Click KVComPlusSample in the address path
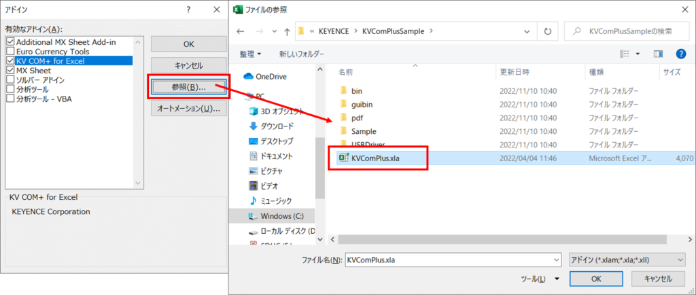Viewport: 696px width, 295px height. tap(394, 31)
